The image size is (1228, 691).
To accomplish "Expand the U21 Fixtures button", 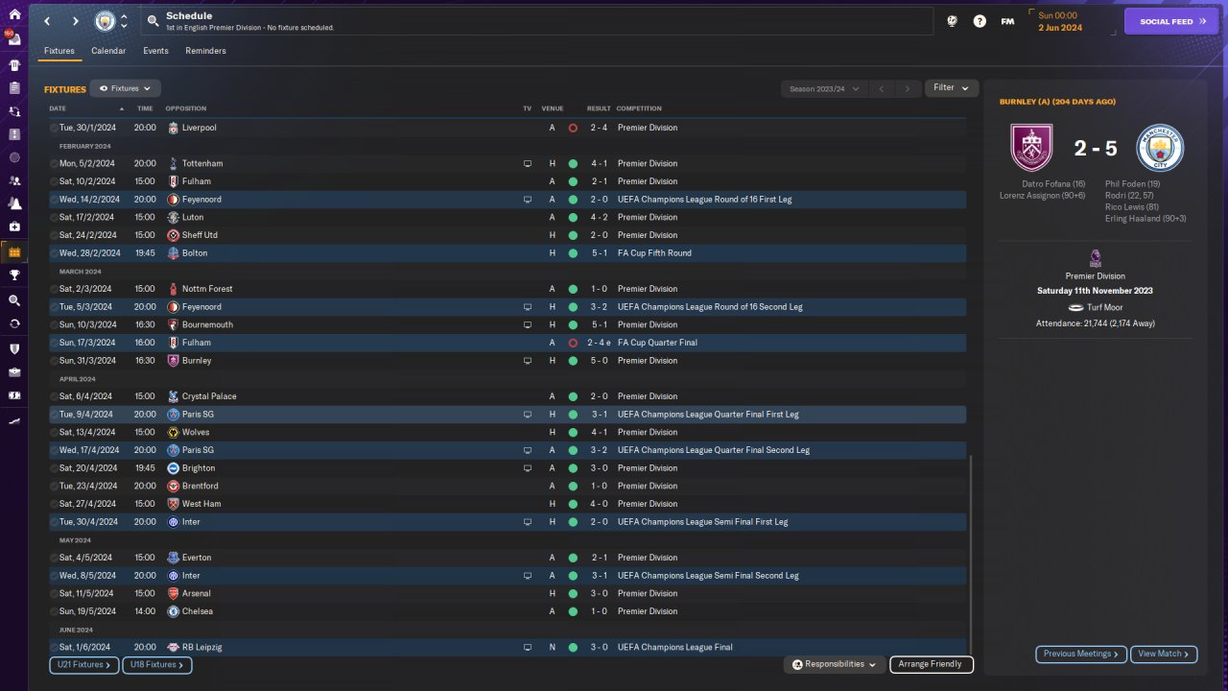I will pyautogui.click(x=83, y=665).
